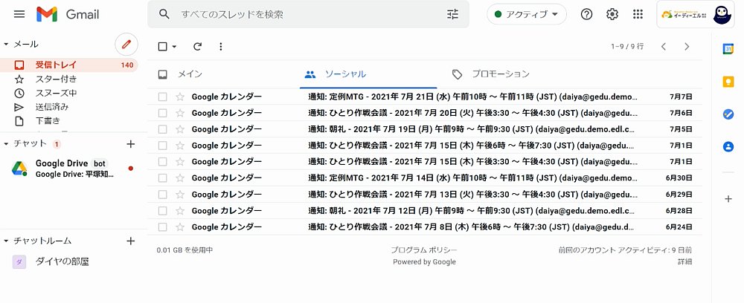Click the 0.01 GB を使用中 storage text
Screen dimensions: 744x303
[x=185, y=250]
